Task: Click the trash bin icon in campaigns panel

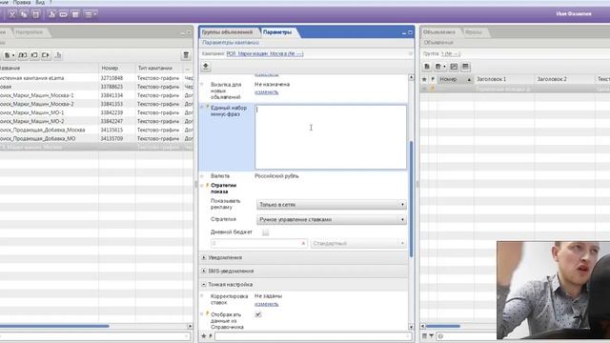Action: (x=186, y=55)
